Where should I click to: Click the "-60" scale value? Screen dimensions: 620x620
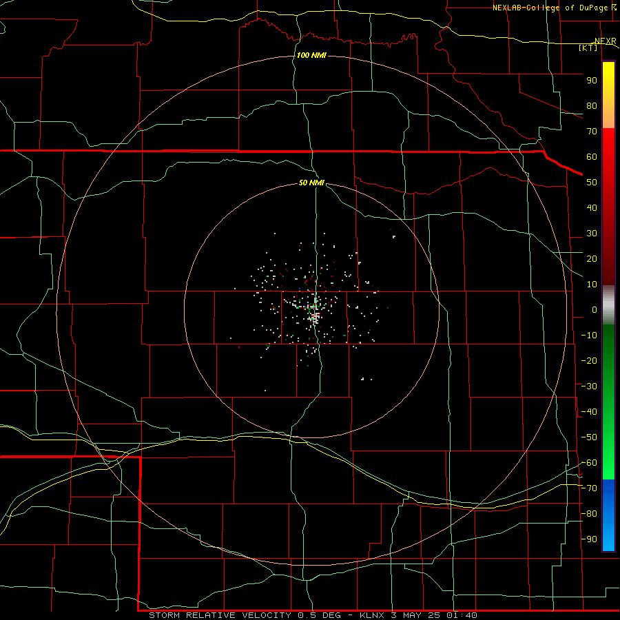(x=589, y=463)
